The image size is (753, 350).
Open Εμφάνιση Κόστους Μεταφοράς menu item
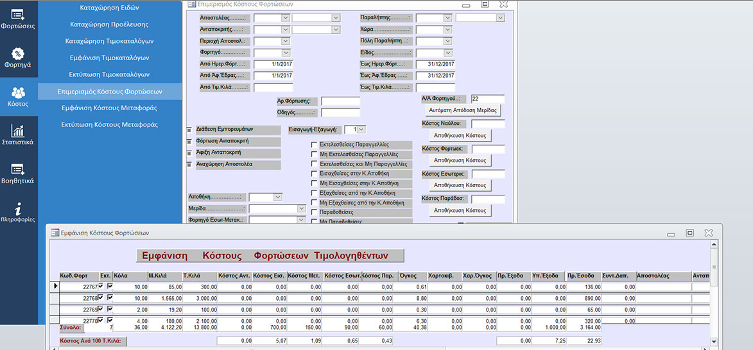pos(109,108)
